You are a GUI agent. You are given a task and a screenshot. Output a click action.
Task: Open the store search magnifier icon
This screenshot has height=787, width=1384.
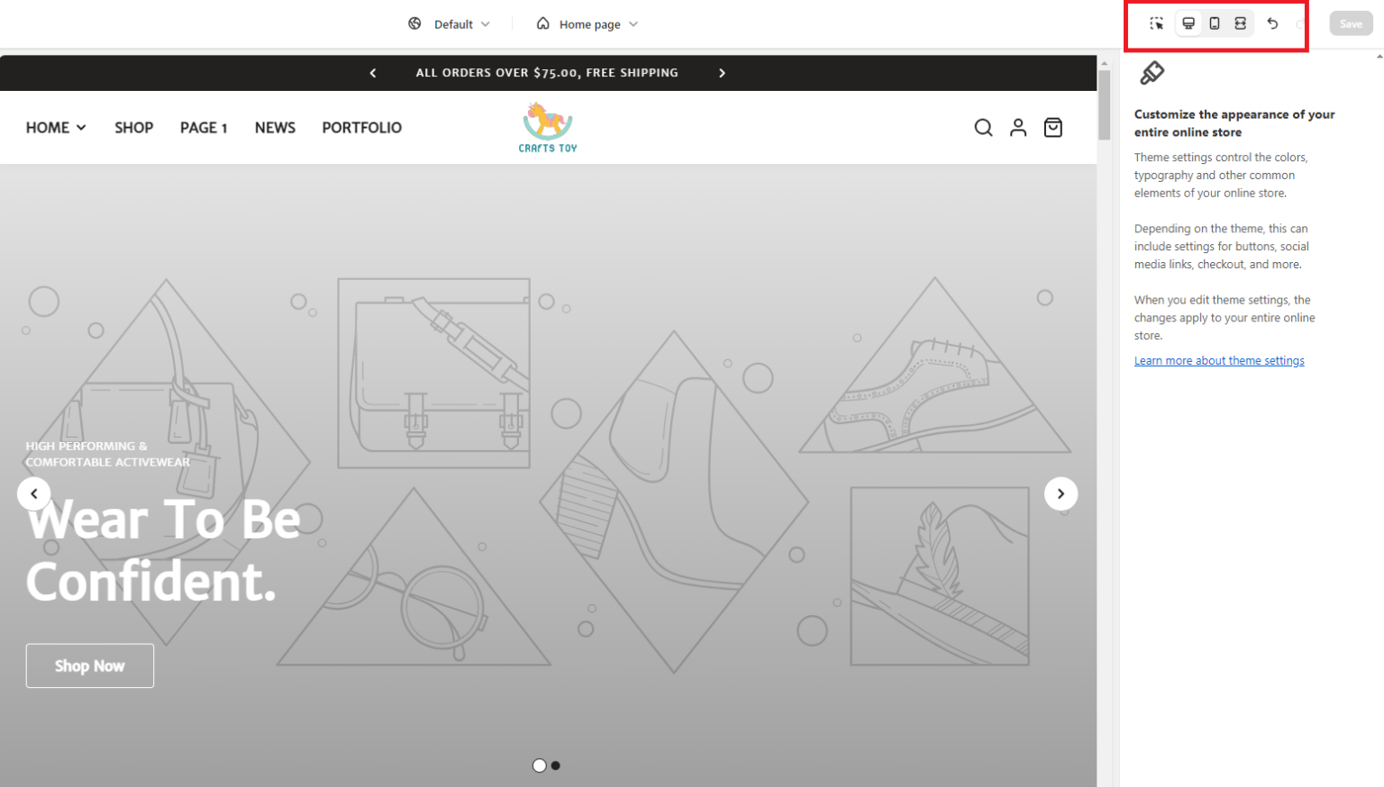click(983, 128)
